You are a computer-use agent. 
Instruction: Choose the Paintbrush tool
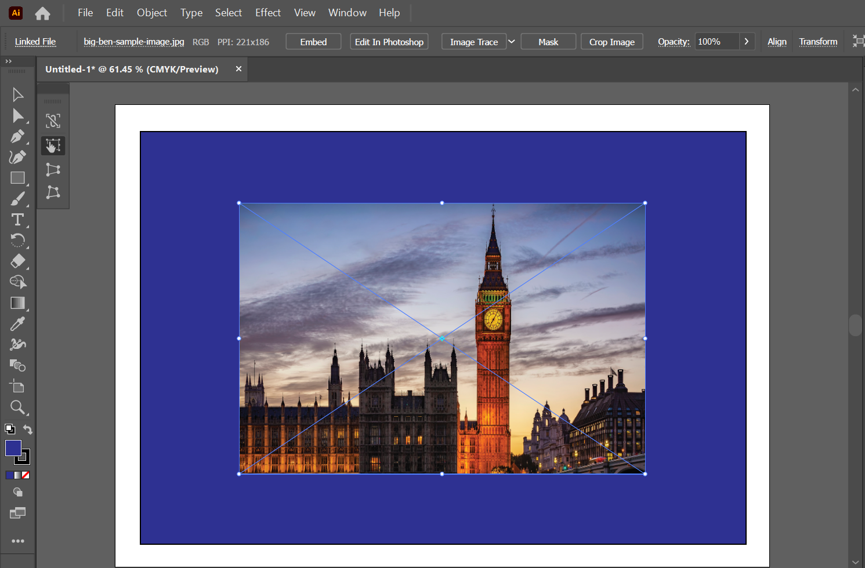click(x=17, y=199)
